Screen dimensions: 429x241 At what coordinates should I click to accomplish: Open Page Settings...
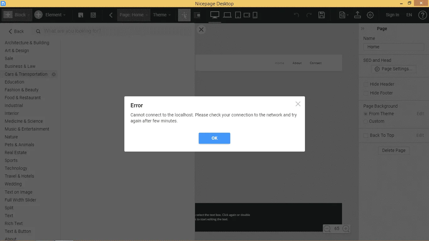(x=394, y=69)
